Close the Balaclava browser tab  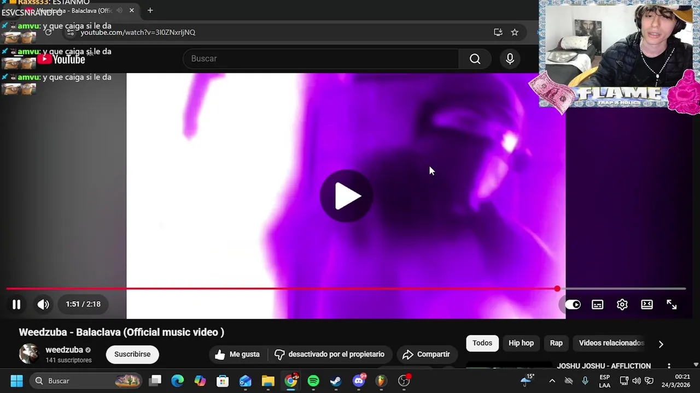pyautogui.click(x=132, y=10)
